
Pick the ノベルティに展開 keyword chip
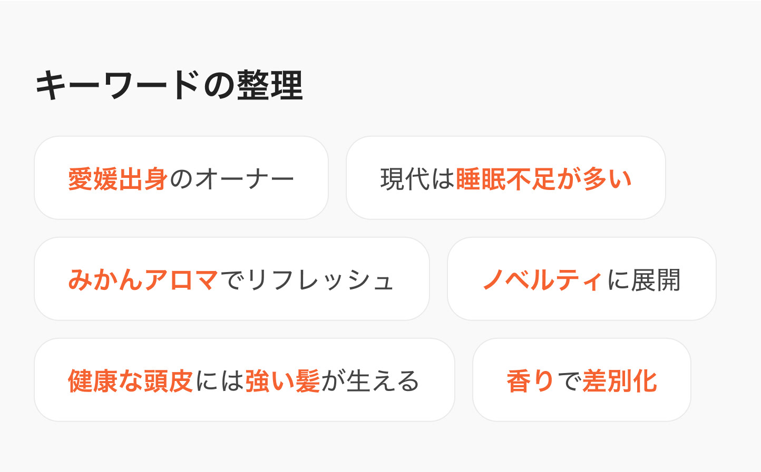tap(582, 279)
